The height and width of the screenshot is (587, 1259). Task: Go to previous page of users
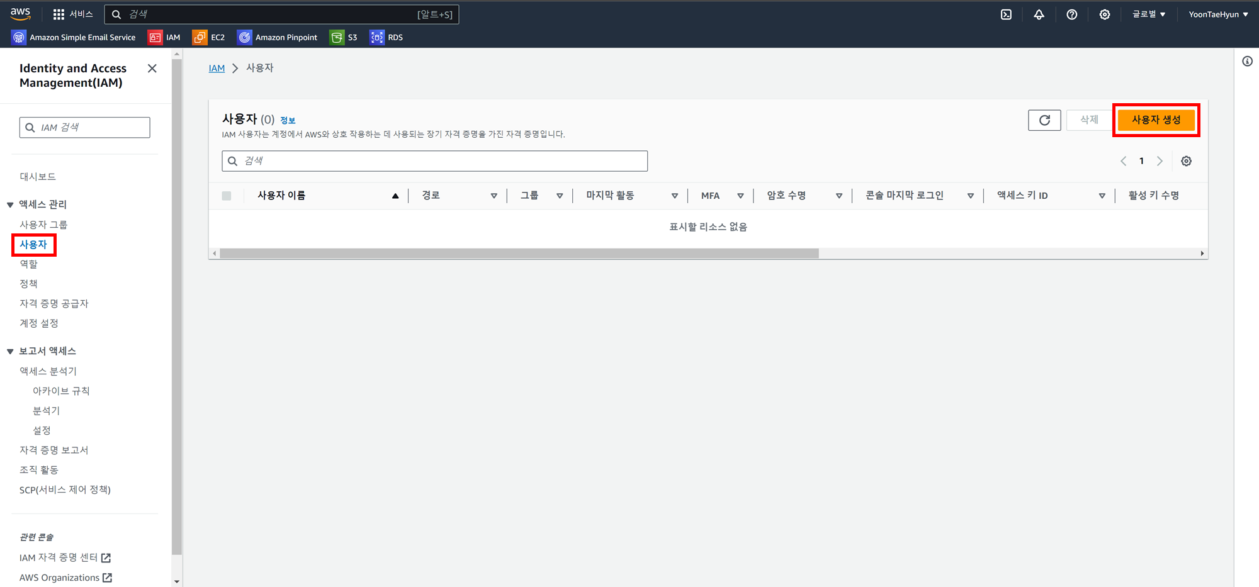(1123, 161)
